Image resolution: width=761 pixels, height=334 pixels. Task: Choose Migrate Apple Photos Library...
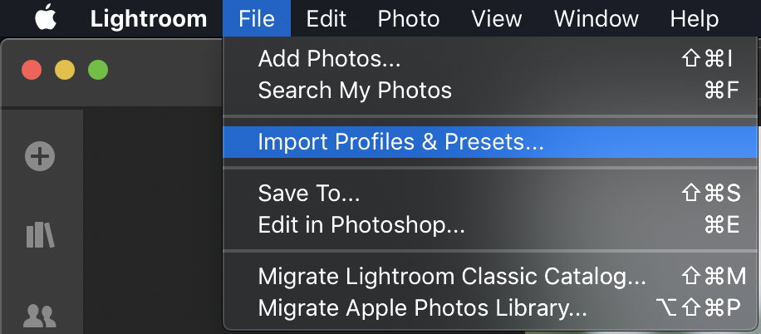(422, 308)
